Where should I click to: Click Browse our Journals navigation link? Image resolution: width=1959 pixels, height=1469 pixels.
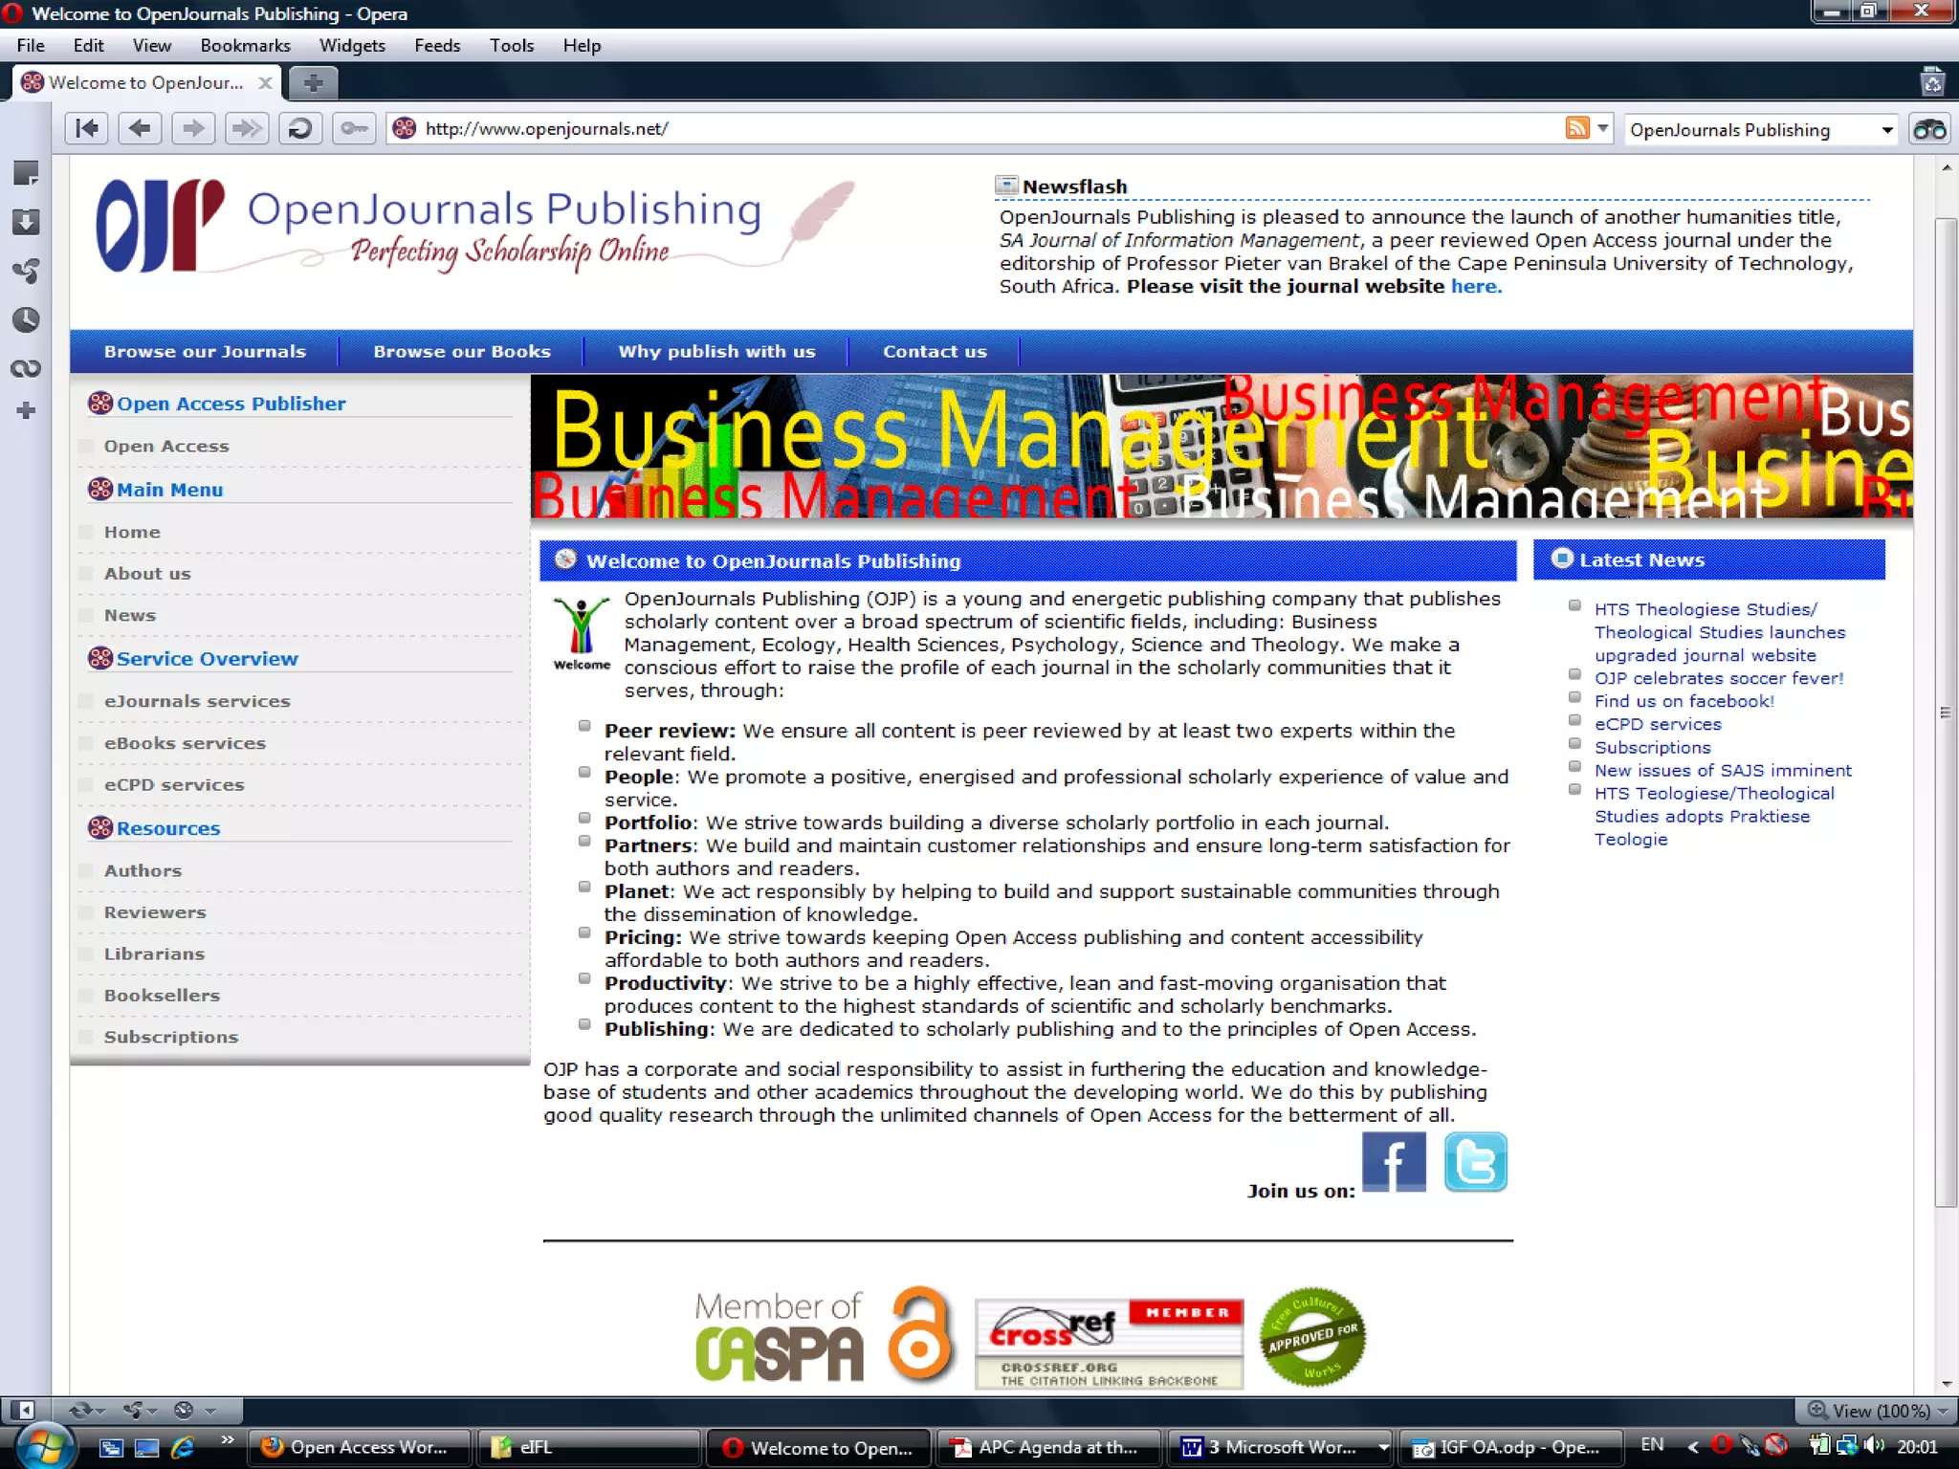[205, 351]
